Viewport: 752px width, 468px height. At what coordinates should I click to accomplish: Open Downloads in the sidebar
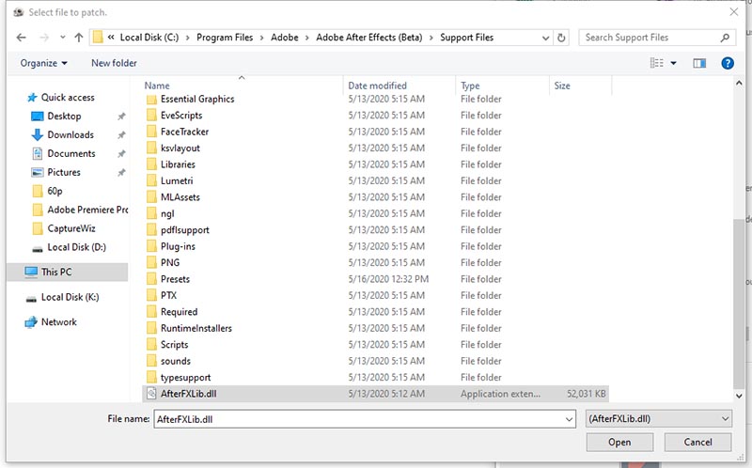[70, 134]
